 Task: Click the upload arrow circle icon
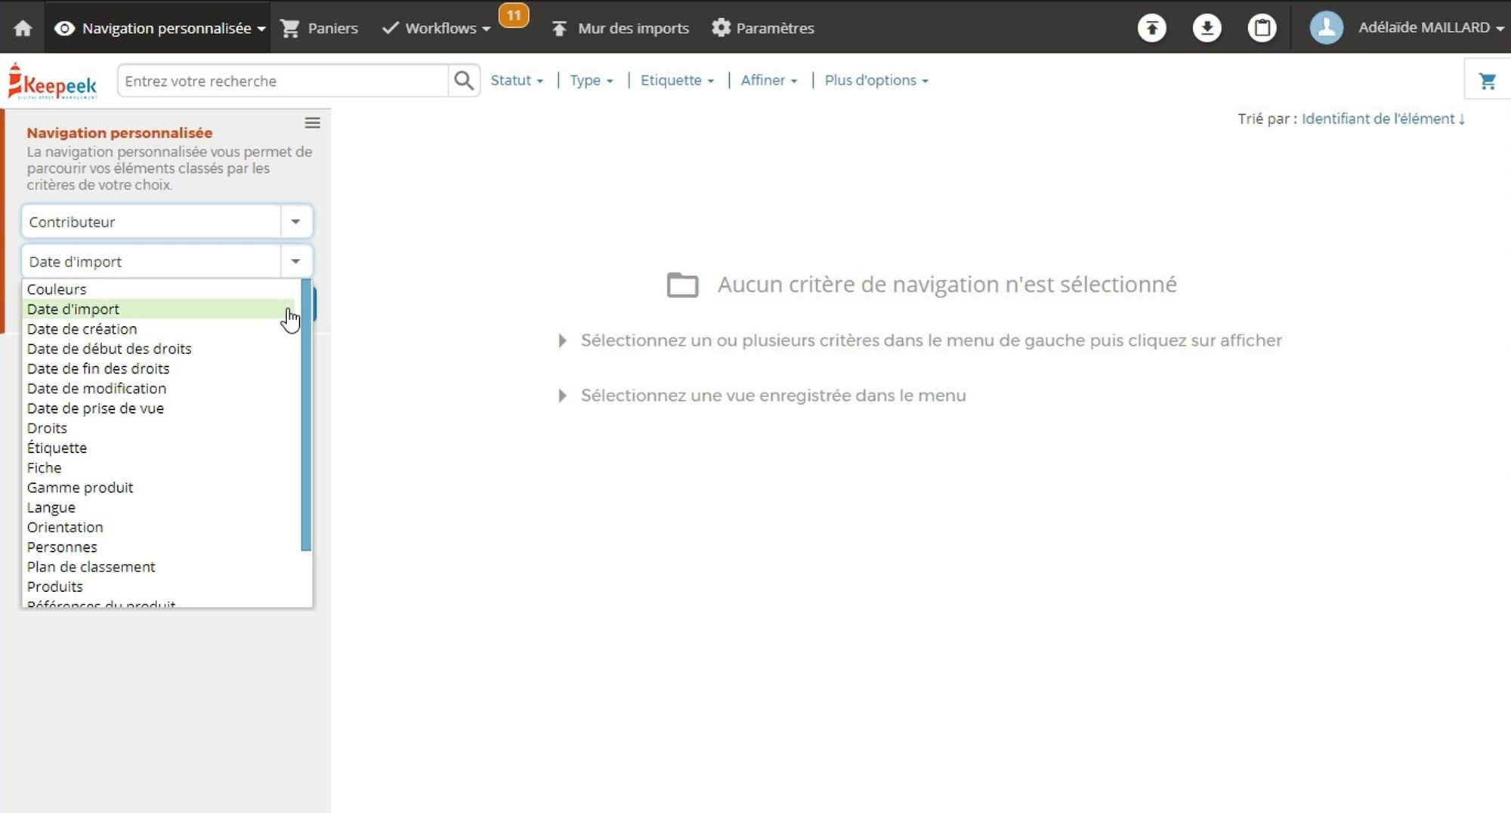(1151, 28)
